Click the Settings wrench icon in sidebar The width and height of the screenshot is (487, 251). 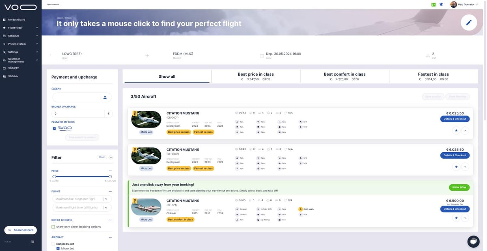tap(4, 52)
